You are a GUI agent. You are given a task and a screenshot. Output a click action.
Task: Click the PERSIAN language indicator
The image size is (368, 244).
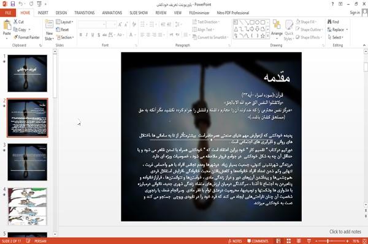pyautogui.click(x=40, y=241)
